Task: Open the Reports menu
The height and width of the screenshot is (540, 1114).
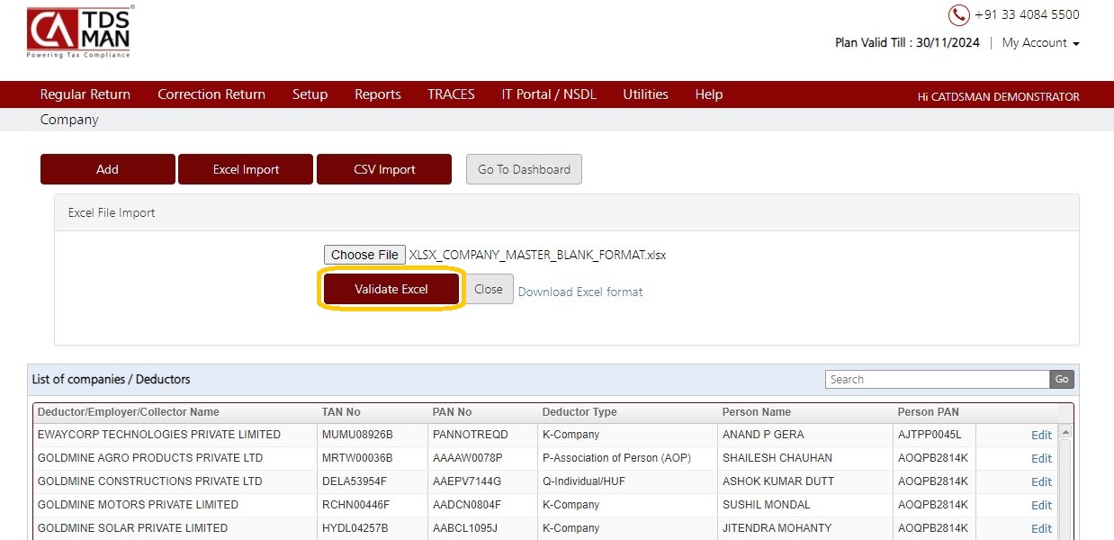Action: coord(378,94)
